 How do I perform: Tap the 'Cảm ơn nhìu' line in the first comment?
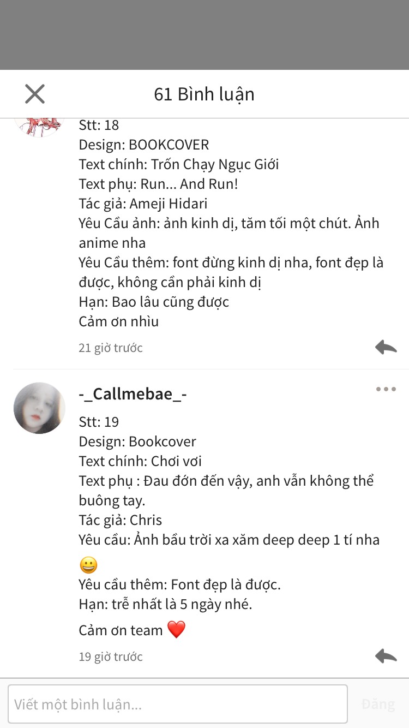point(119,321)
